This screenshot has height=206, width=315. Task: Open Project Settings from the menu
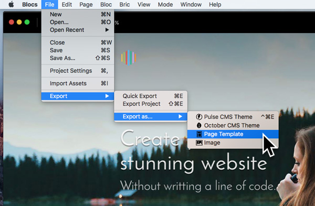78,71
